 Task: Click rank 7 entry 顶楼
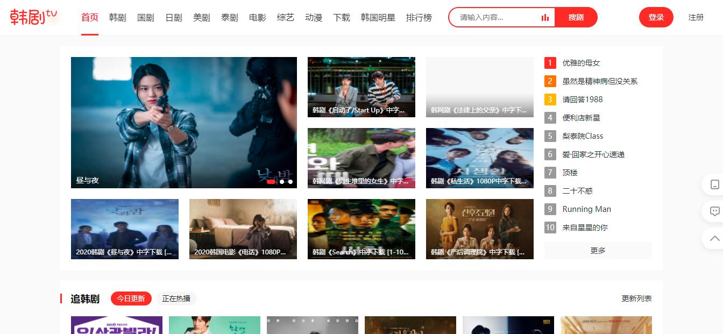coord(570,173)
